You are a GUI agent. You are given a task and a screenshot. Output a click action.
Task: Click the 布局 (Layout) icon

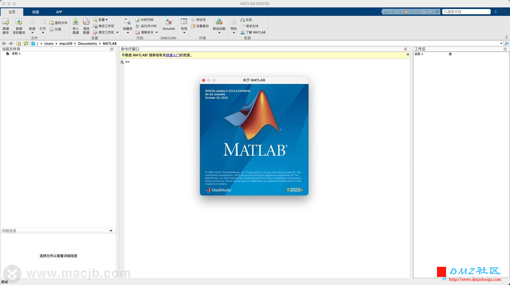[184, 22]
